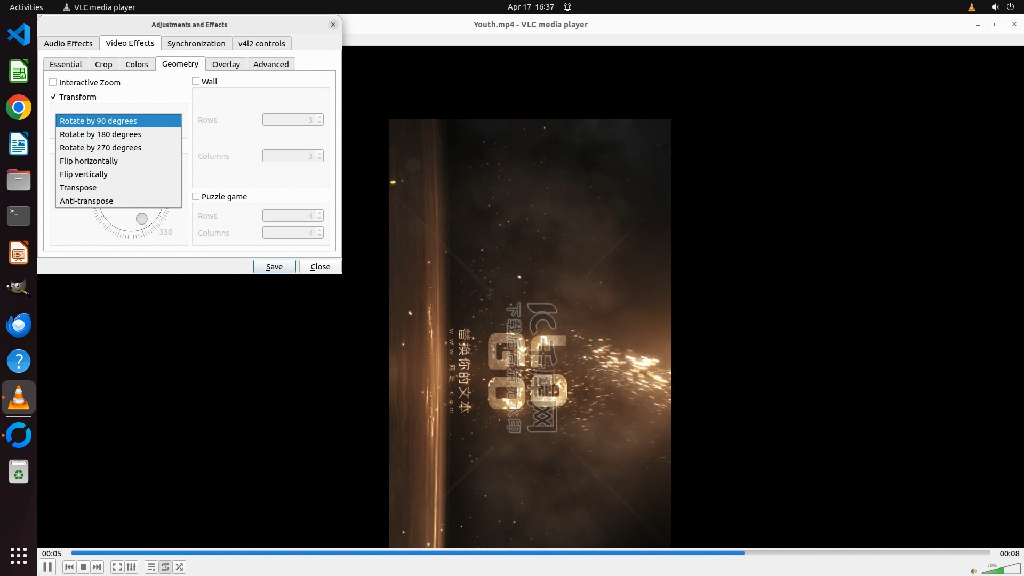Uncheck the Transform checkbox
The width and height of the screenshot is (1024, 576).
[x=53, y=97]
